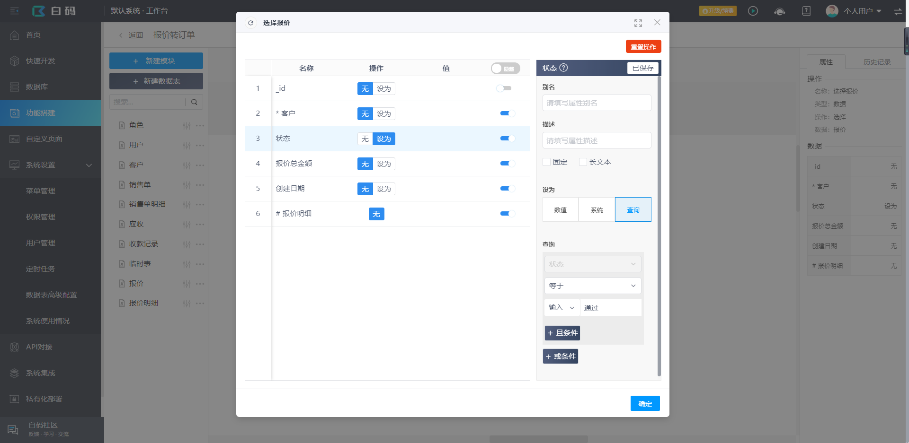Select the 查询 option under 设为
909x443 pixels.
[x=633, y=210]
